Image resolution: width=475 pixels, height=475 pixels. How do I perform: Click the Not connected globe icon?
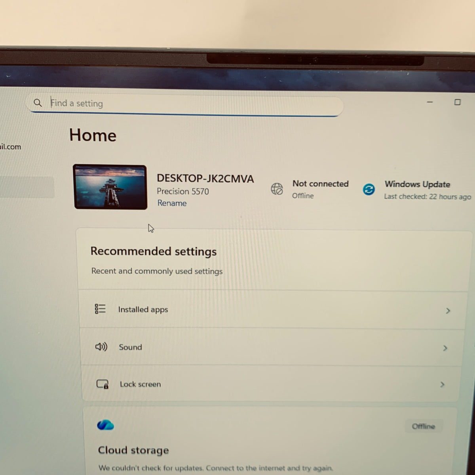click(277, 189)
